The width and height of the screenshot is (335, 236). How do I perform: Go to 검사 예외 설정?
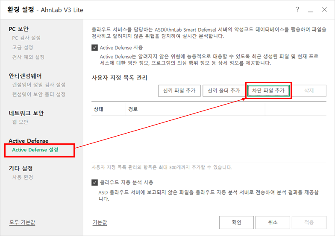28,57
